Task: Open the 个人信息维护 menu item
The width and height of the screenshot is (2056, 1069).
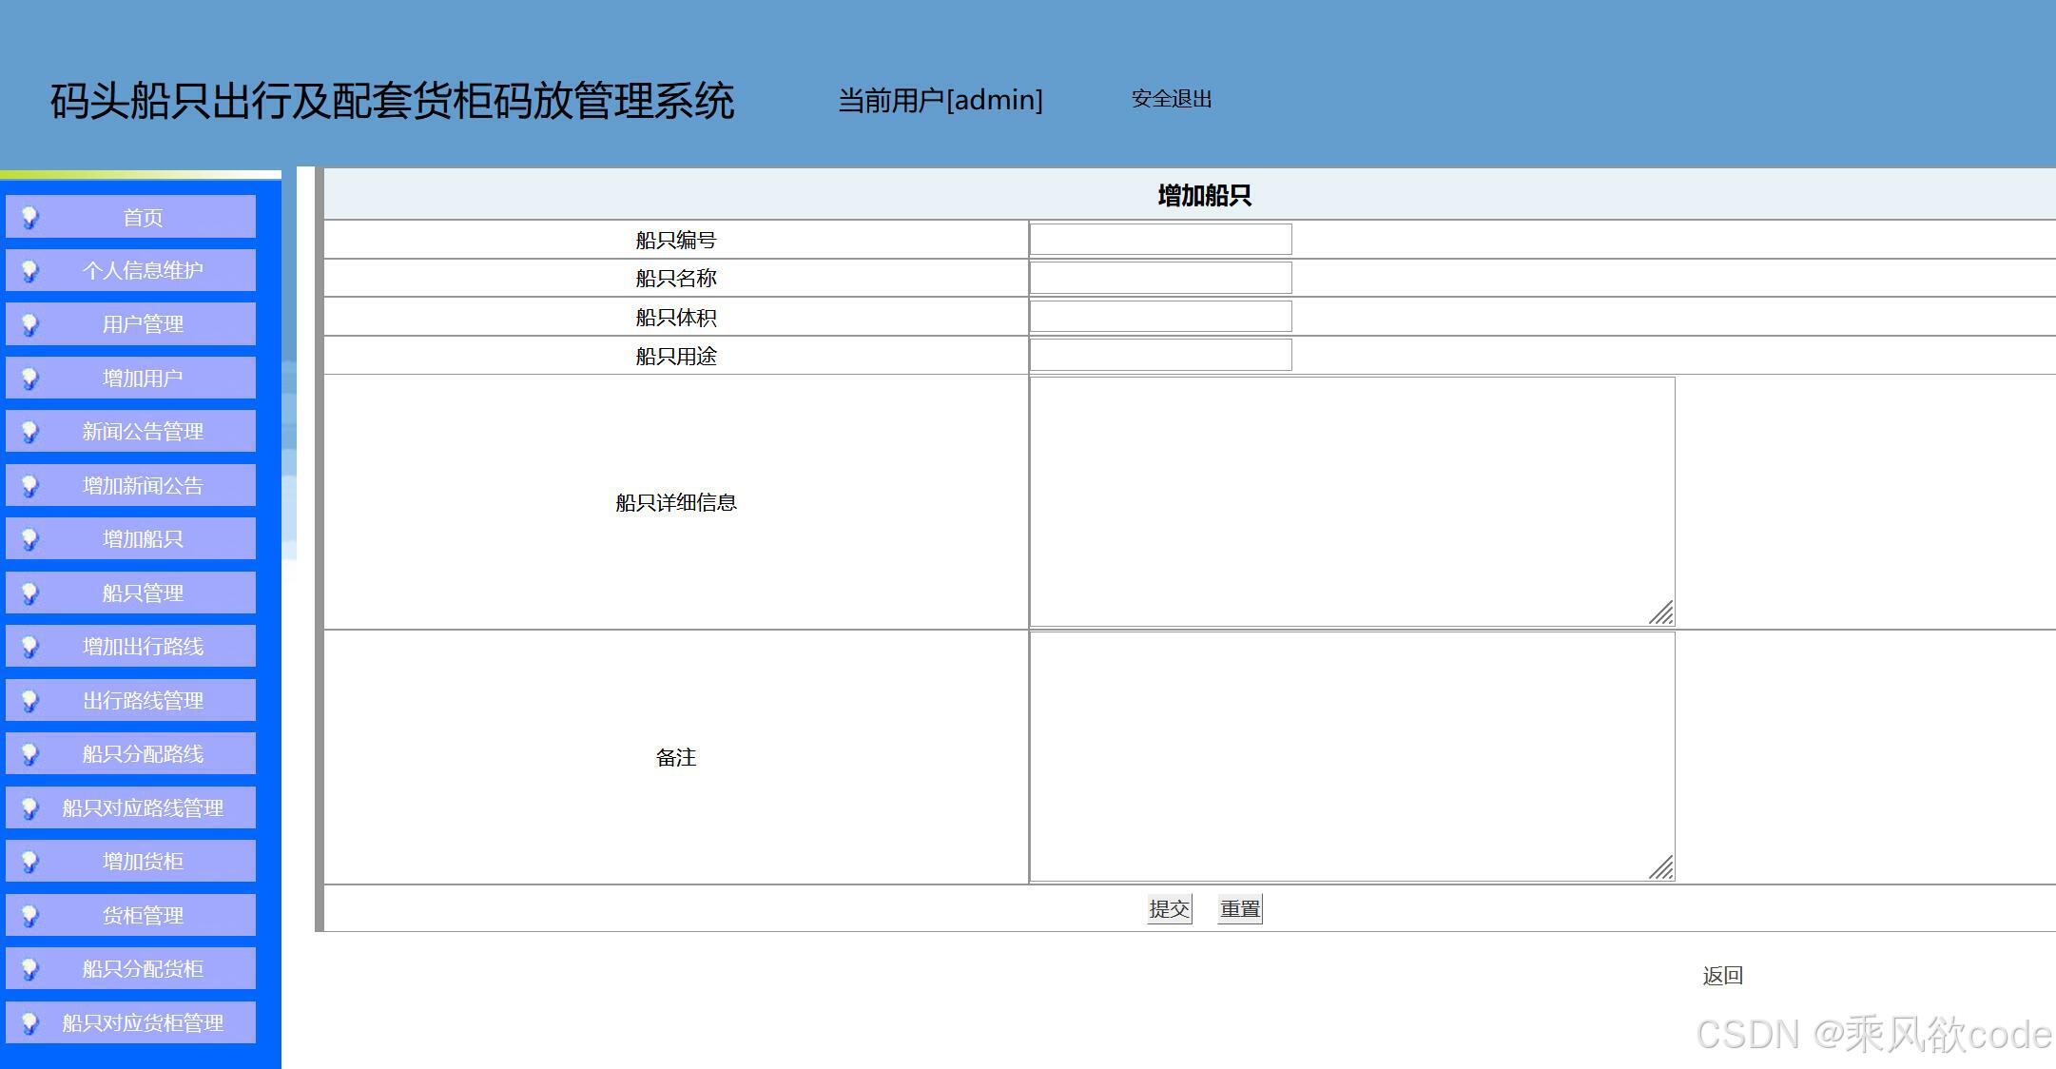Action: pyautogui.click(x=143, y=271)
